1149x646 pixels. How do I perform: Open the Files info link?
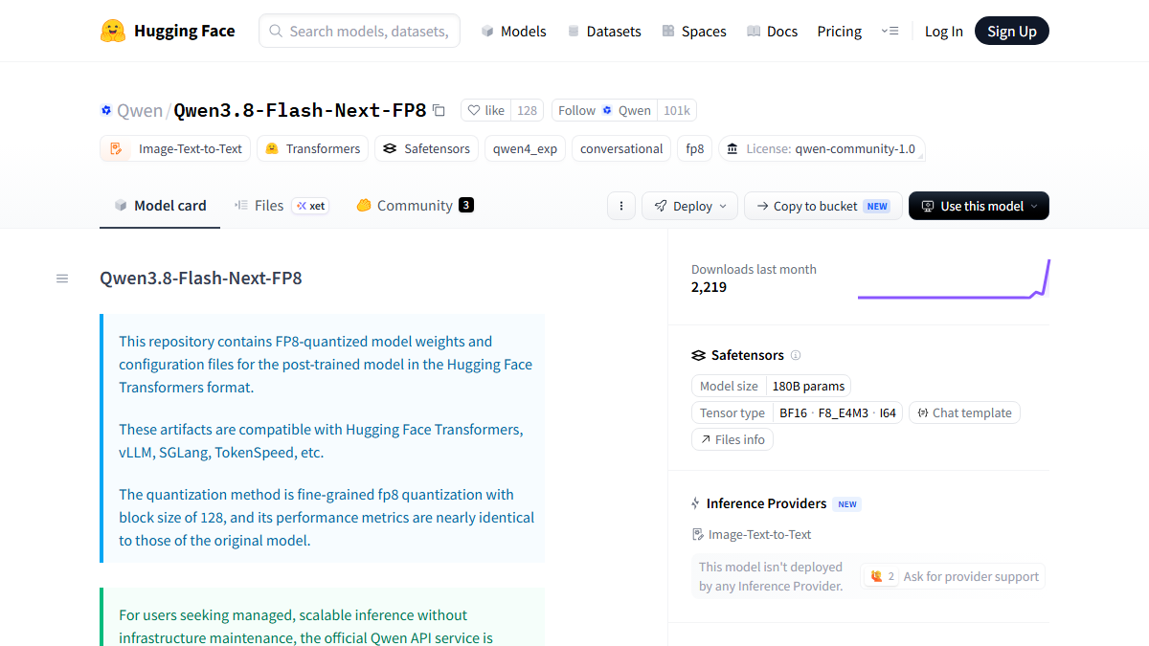coord(732,439)
